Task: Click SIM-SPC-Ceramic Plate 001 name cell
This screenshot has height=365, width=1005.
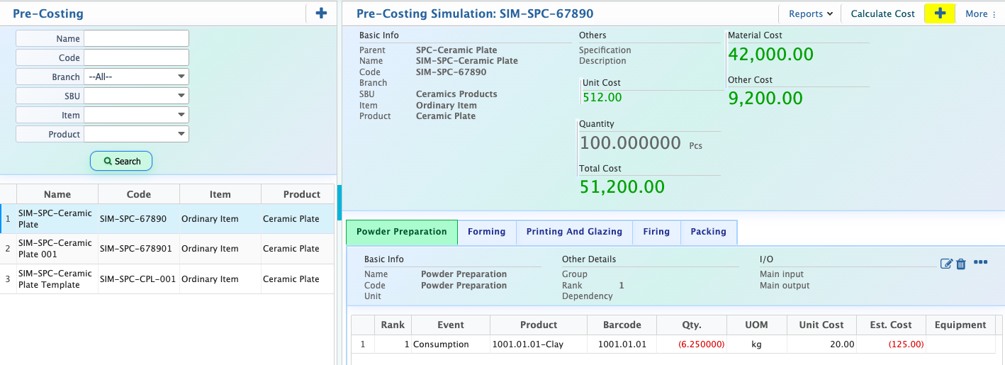Action: pyautogui.click(x=57, y=249)
